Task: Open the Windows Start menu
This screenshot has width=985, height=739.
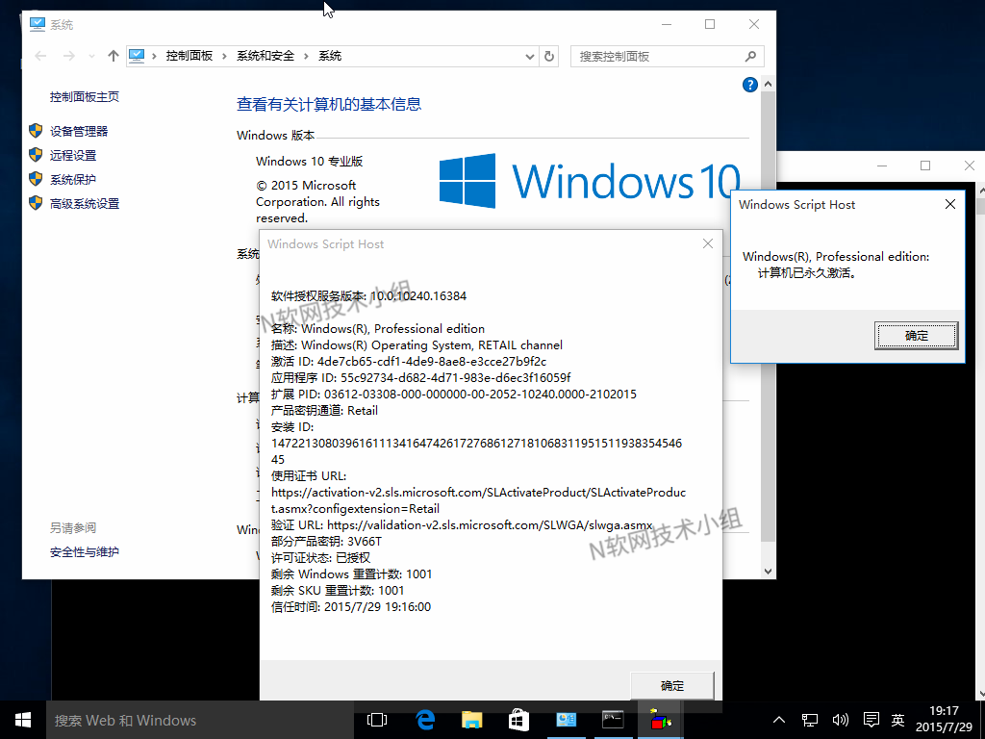Action: click(23, 720)
